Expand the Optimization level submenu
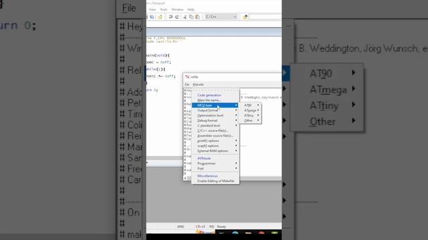Image resolution: width=428 pixels, height=240 pixels. (215, 115)
